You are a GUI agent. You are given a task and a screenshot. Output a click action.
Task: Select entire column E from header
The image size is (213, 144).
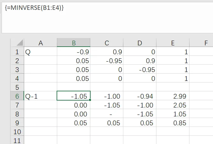pos(173,43)
